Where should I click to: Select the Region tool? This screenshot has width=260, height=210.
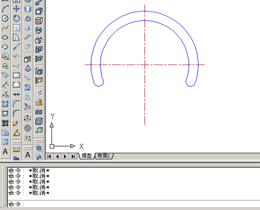coord(5,133)
